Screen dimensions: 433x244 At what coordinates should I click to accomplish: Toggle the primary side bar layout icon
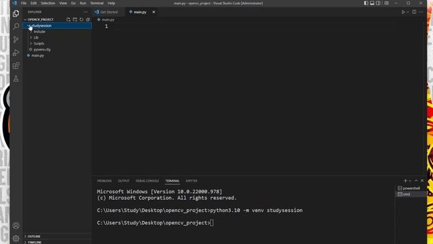point(366,3)
